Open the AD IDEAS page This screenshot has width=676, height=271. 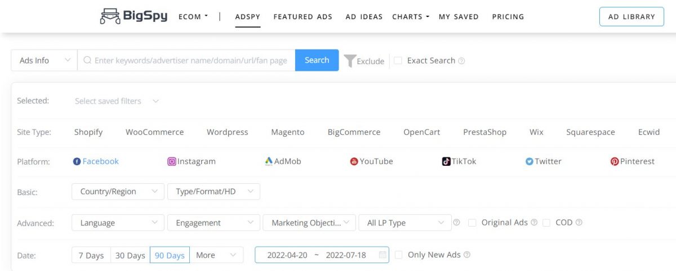(364, 17)
